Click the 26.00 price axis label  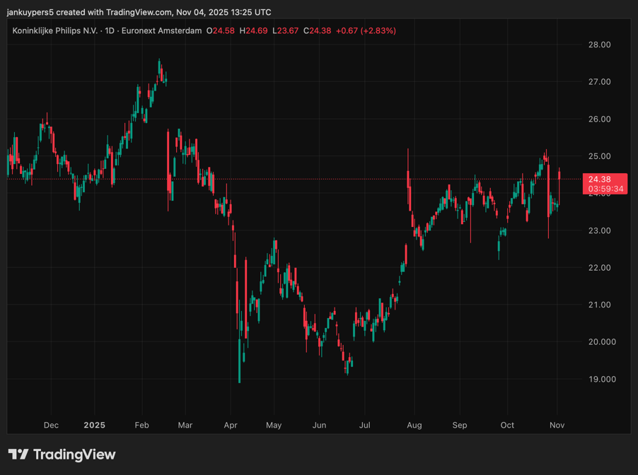pos(599,119)
